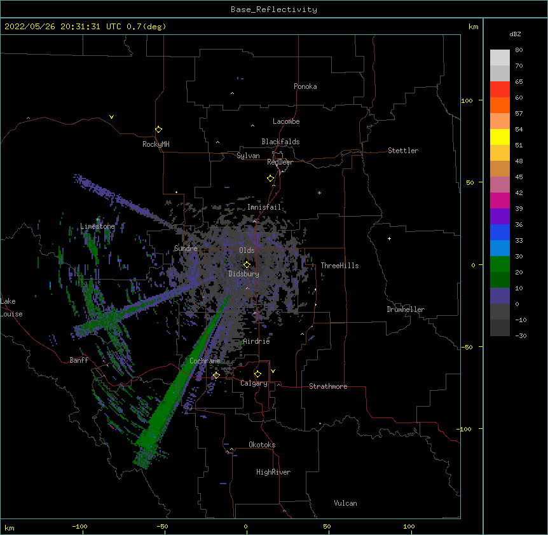Click the HighRiver town label
This screenshot has width=548, height=535.
click(x=273, y=472)
